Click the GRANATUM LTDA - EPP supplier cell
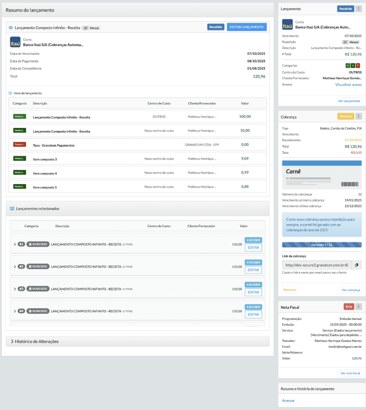Viewport: 366px width, 410px height. 202,144
